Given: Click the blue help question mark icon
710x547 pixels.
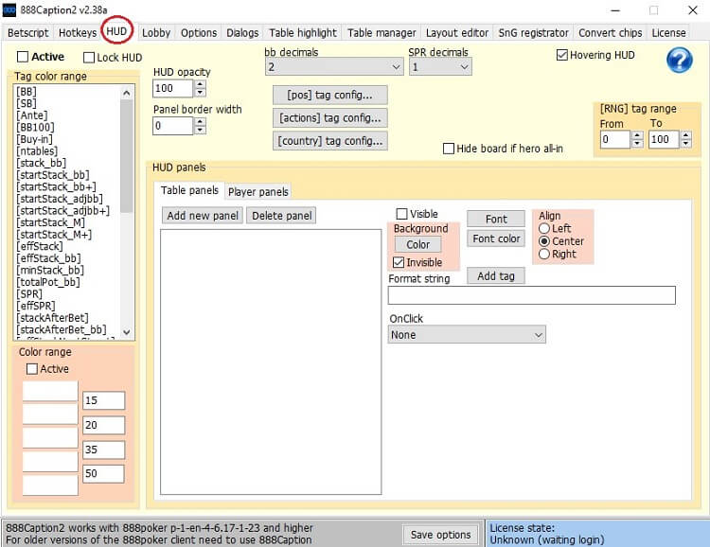Looking at the screenshot, I should (680, 60).
